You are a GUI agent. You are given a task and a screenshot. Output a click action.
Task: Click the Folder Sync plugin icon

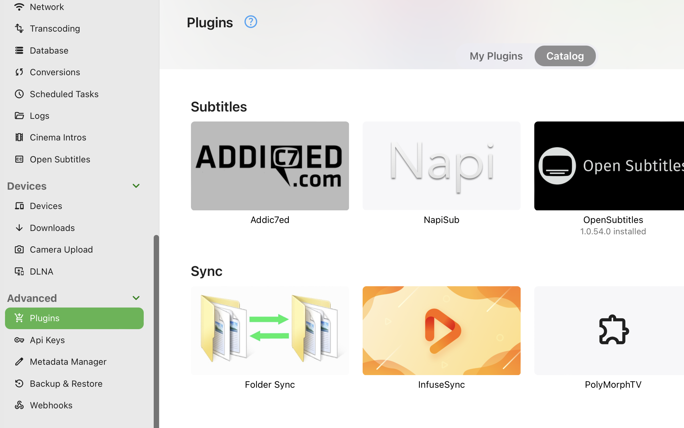[x=270, y=330]
